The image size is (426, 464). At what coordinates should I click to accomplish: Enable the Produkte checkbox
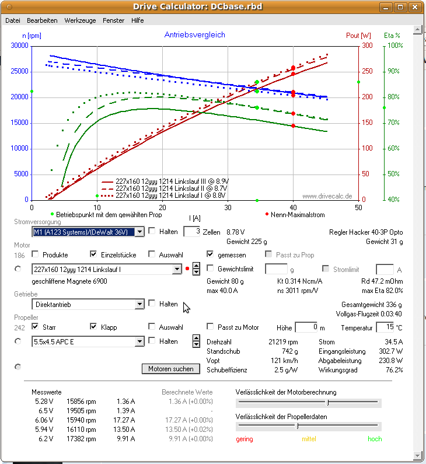[x=36, y=254]
